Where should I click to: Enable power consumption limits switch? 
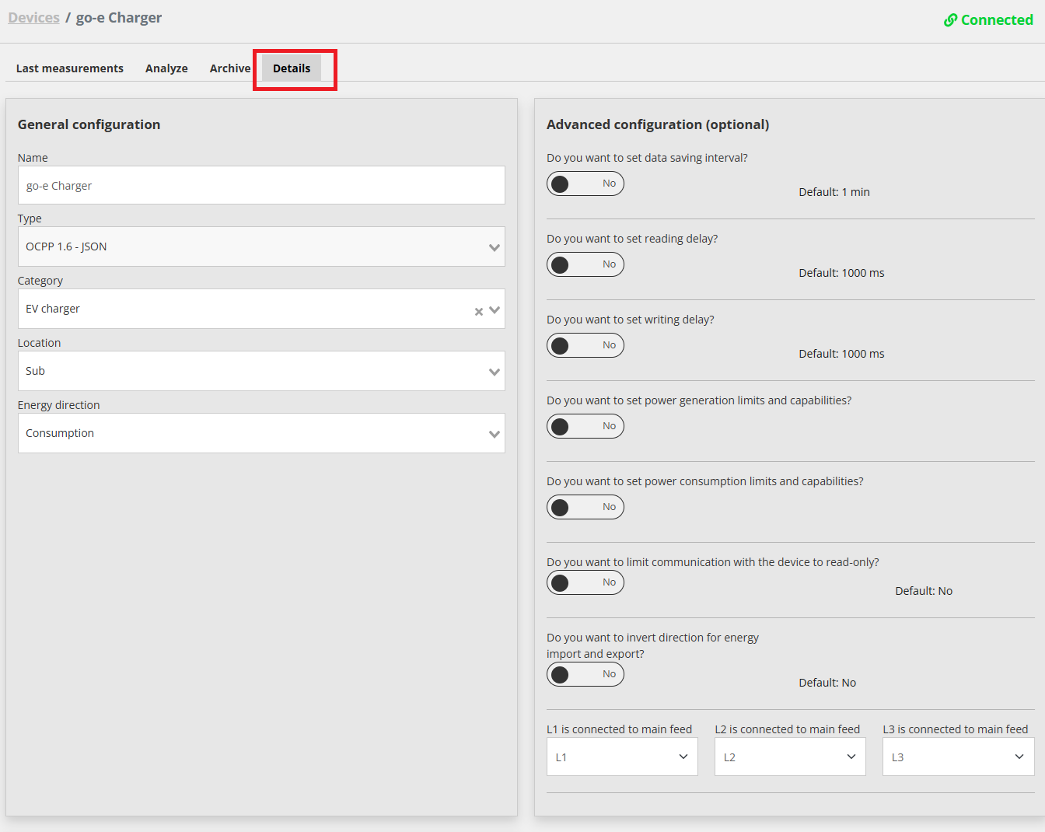(585, 507)
